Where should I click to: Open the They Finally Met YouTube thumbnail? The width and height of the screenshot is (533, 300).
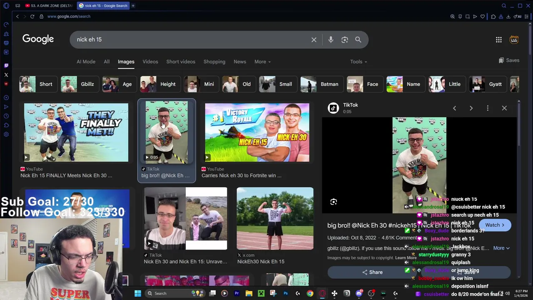point(76,132)
